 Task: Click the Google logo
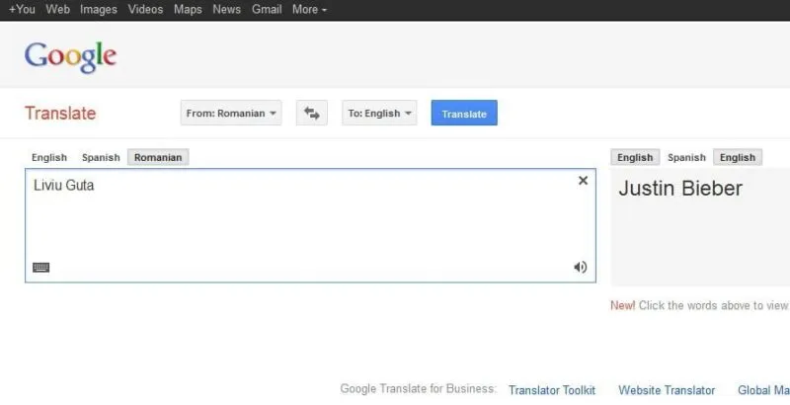coord(70,57)
